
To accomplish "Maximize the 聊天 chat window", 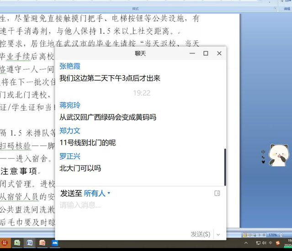I will pos(206,53).
